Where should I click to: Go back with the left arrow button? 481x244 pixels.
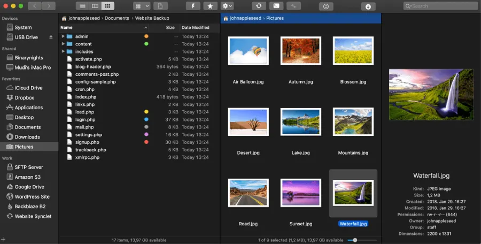(x=35, y=6)
